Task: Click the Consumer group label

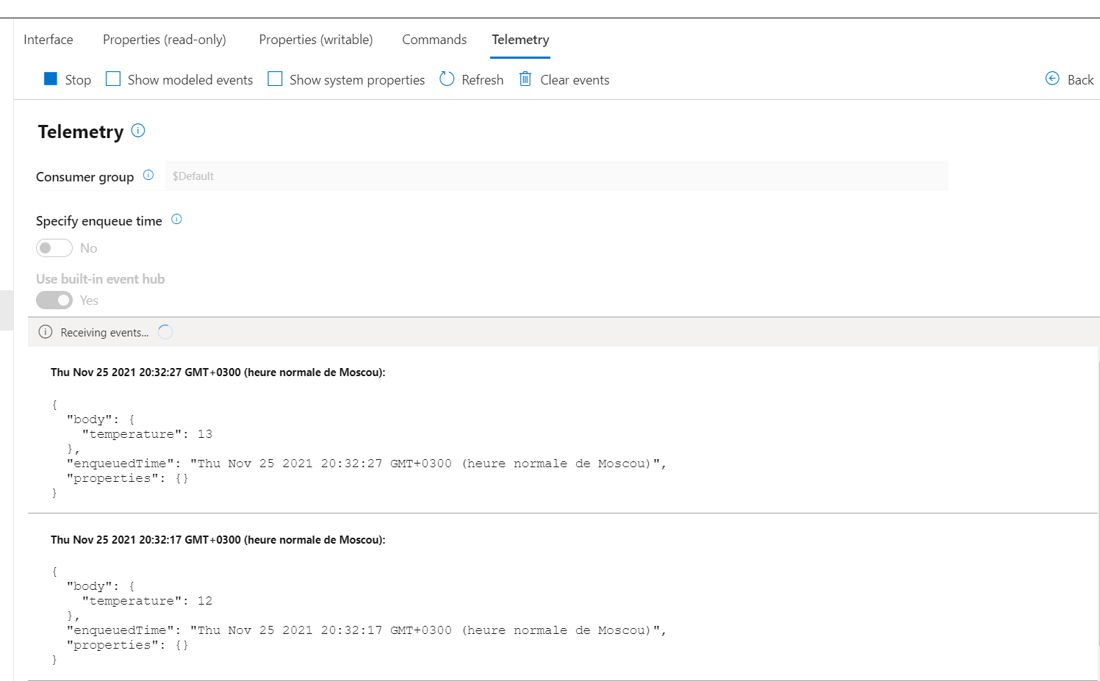Action: pos(85,177)
